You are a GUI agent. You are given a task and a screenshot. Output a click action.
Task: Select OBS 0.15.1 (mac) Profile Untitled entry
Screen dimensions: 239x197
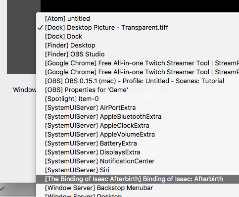coord(138,81)
